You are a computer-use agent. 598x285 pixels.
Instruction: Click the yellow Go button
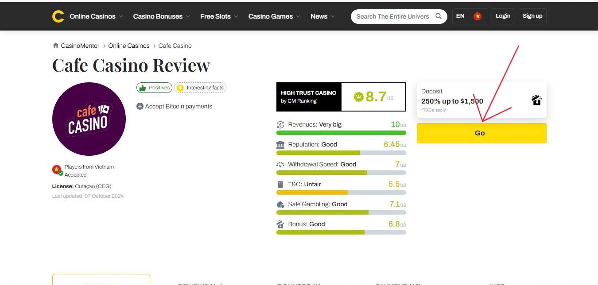coord(482,133)
